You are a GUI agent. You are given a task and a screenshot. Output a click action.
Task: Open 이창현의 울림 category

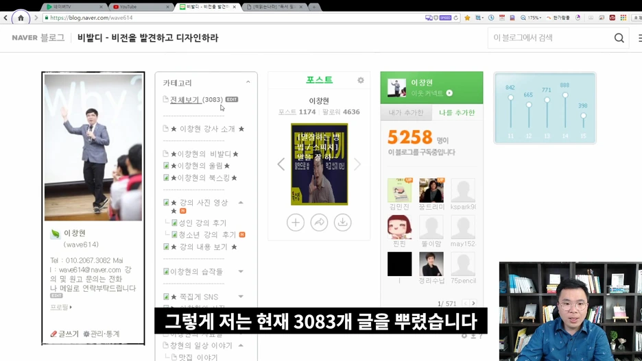[x=200, y=166]
